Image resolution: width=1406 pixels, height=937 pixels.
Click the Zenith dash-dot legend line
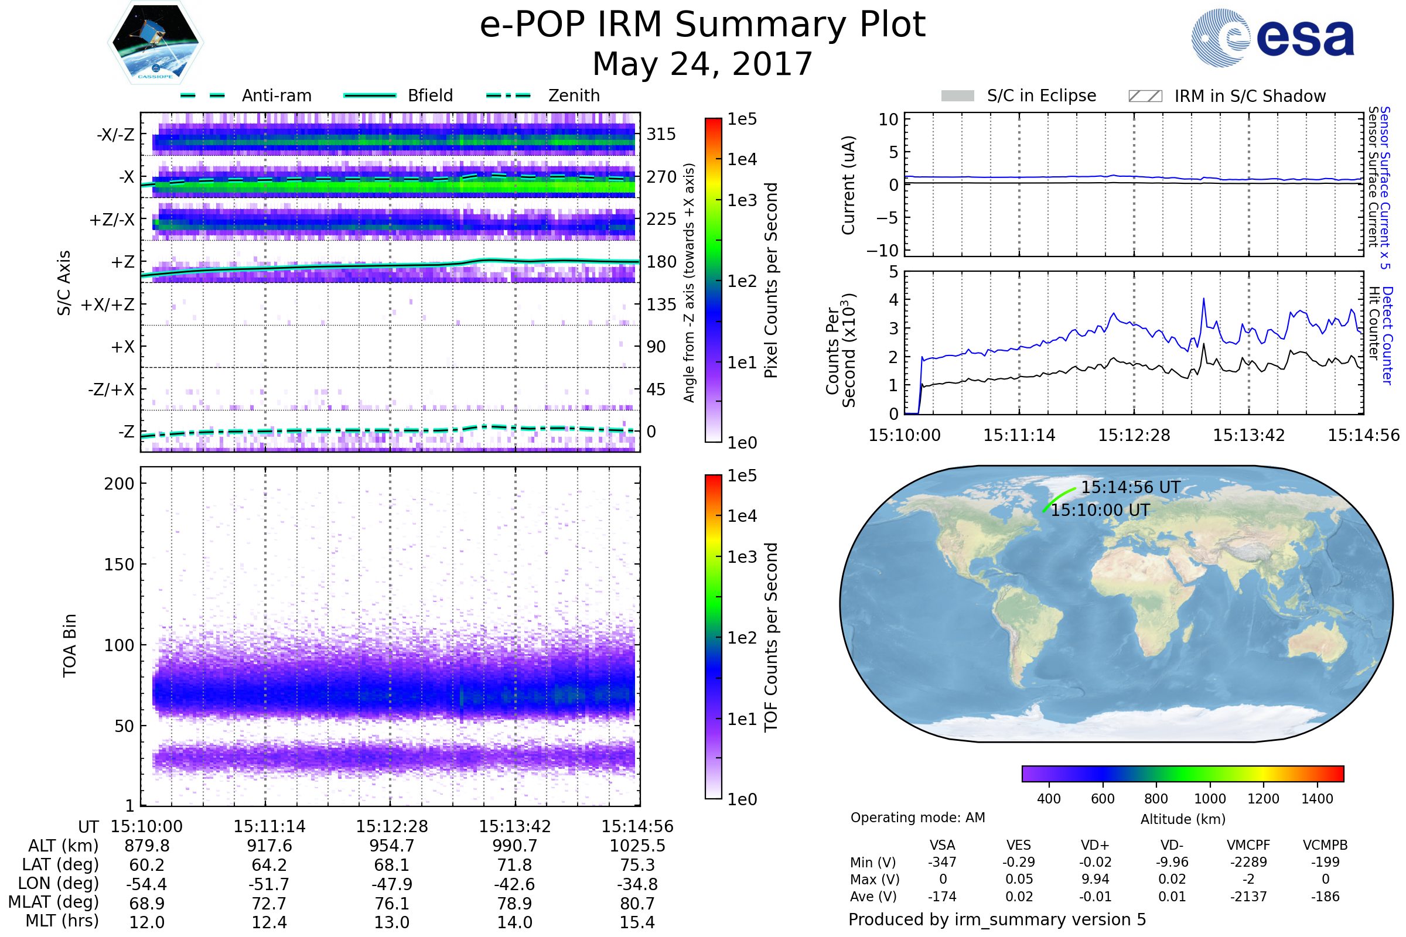pyautogui.click(x=509, y=95)
